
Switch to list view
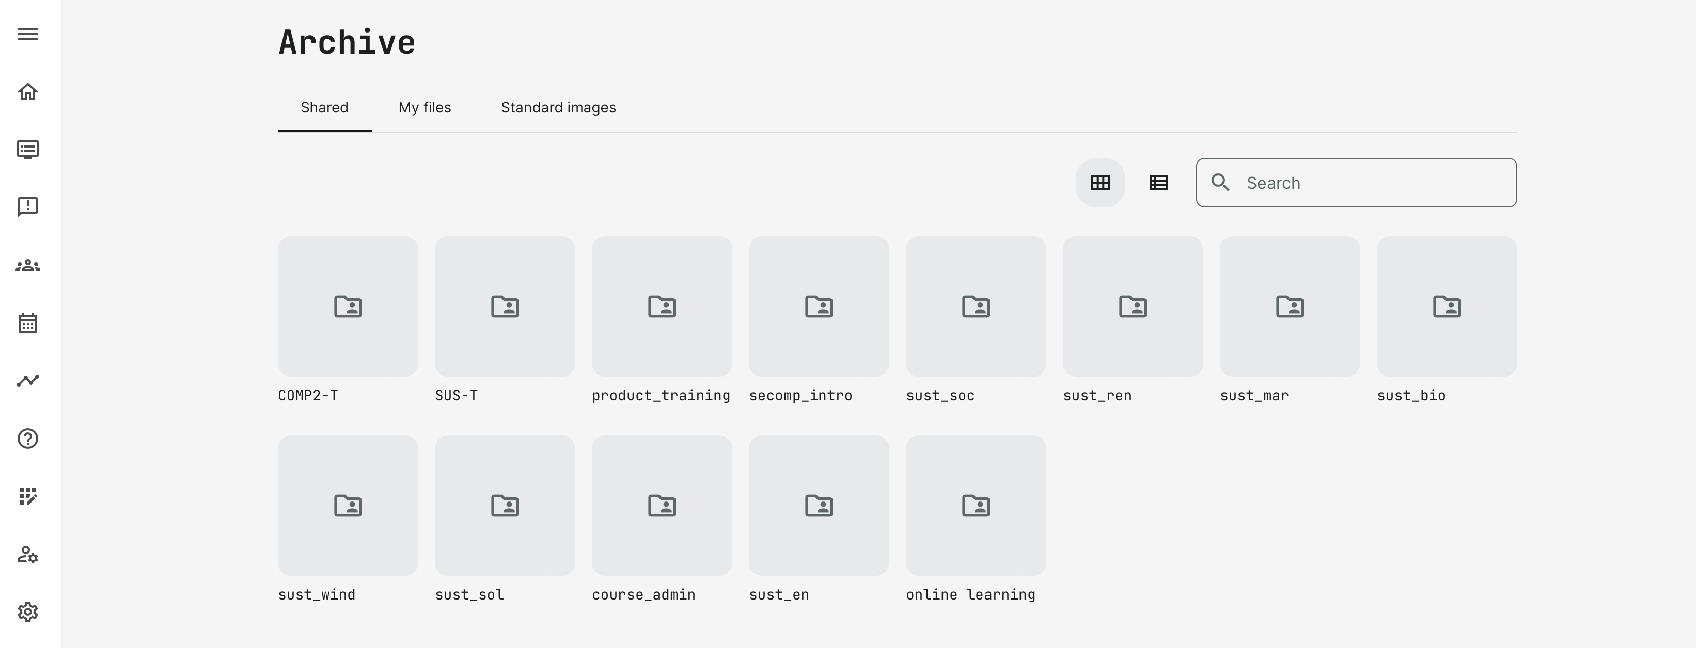coord(1159,183)
